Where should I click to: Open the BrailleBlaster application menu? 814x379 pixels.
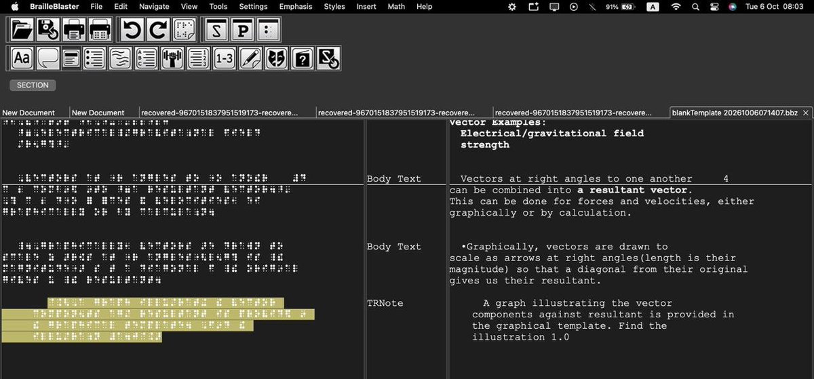[54, 6]
